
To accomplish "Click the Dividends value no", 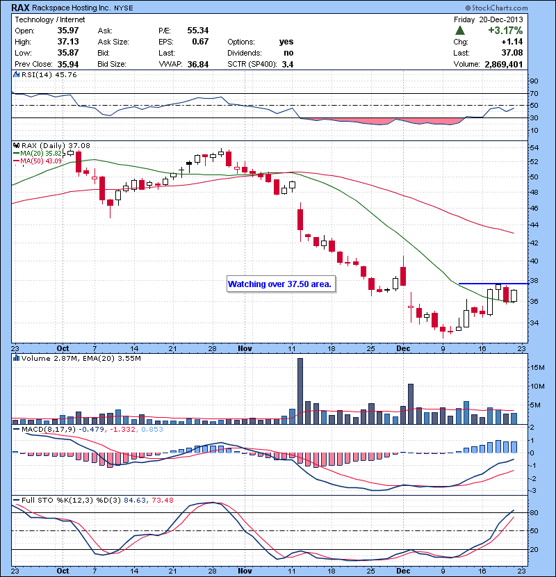I will pos(288,53).
